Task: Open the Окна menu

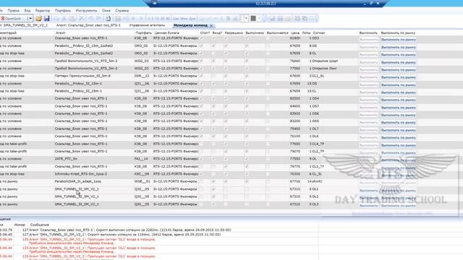Action: pos(106,11)
